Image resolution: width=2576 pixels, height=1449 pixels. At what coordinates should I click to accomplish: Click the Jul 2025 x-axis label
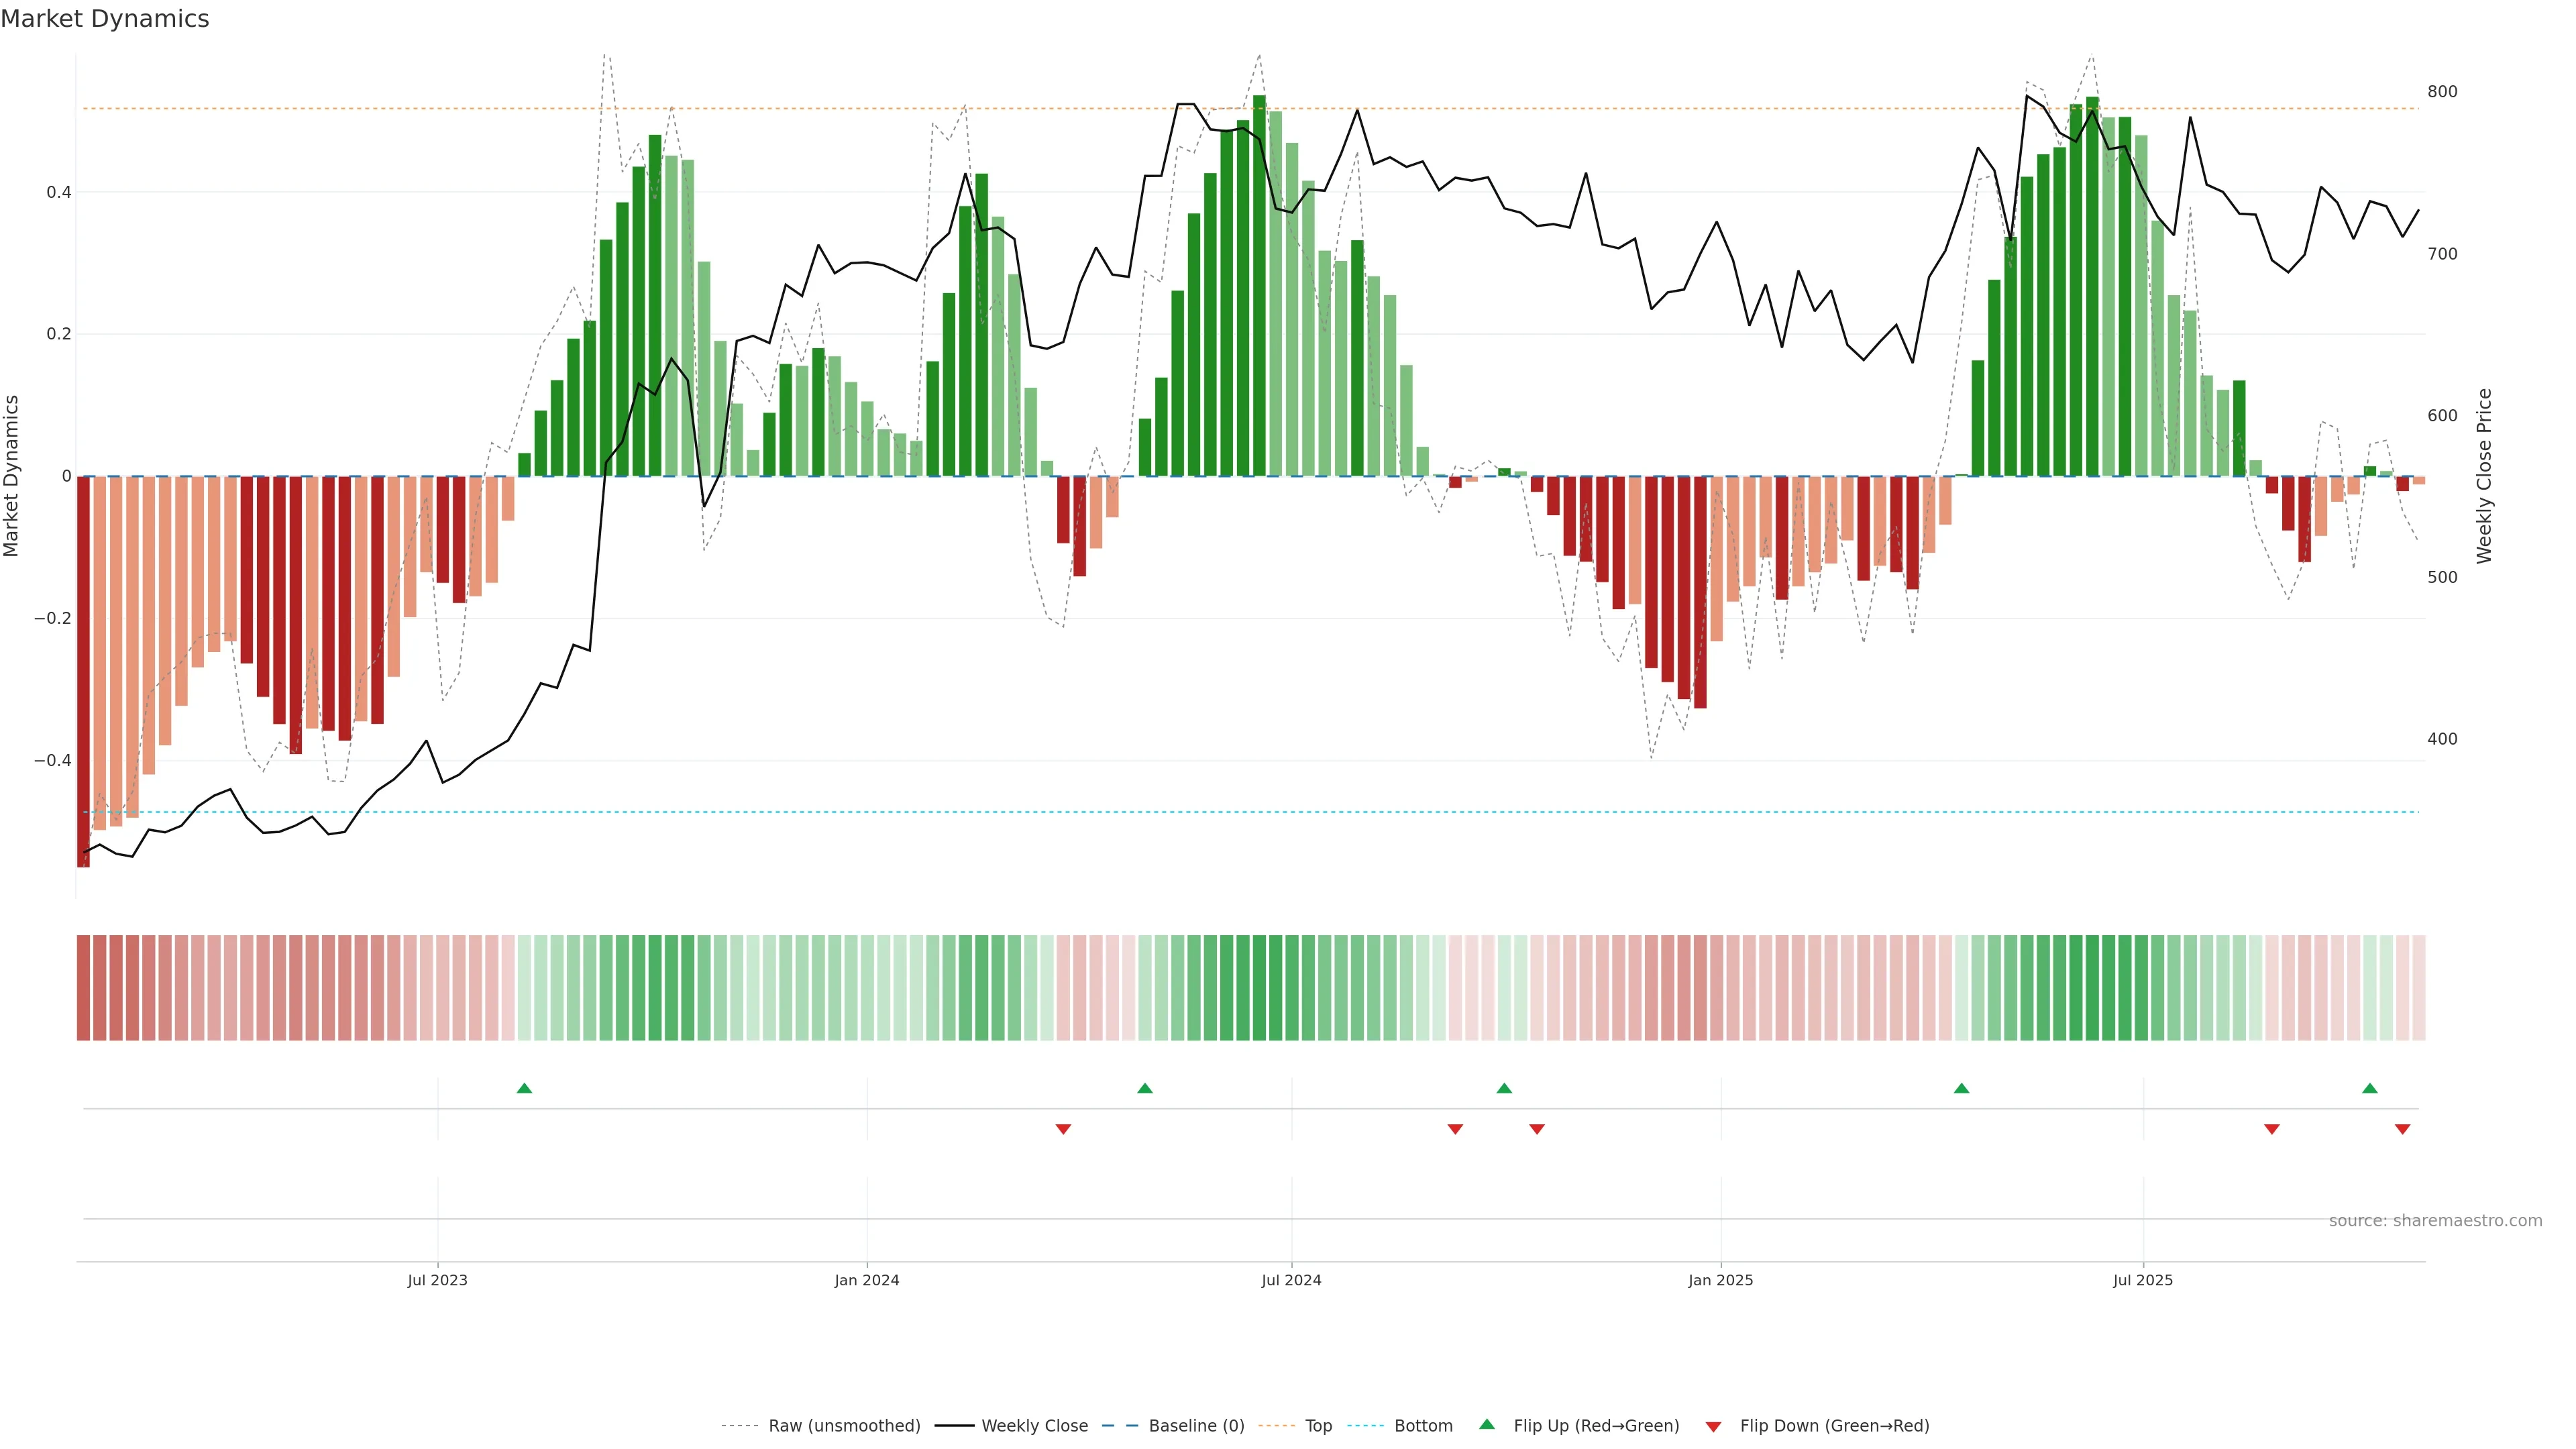pos(2142,1280)
